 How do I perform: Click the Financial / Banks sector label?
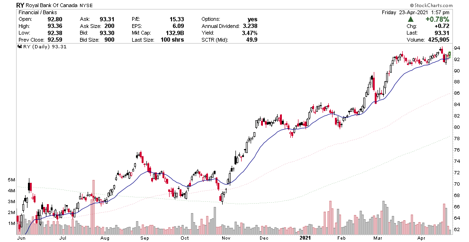(x=38, y=13)
